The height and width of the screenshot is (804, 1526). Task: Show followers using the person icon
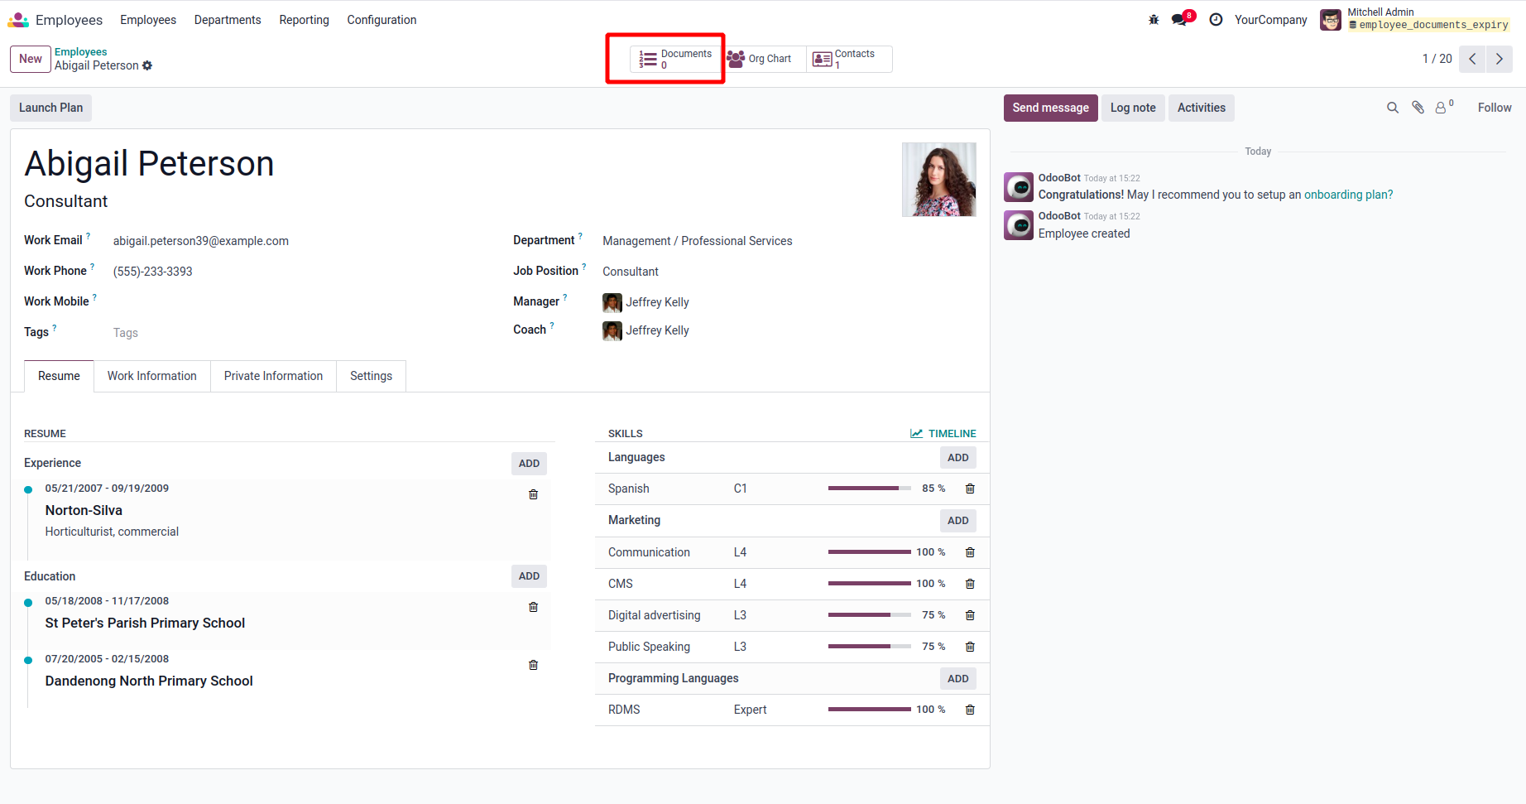pyautogui.click(x=1442, y=108)
